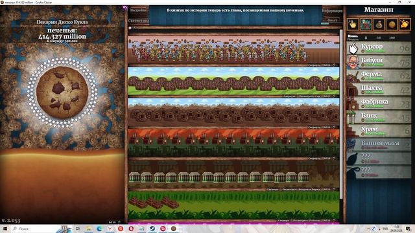Mute the bank building row
The width and height of the screenshot is (415, 233).
[272, 190]
